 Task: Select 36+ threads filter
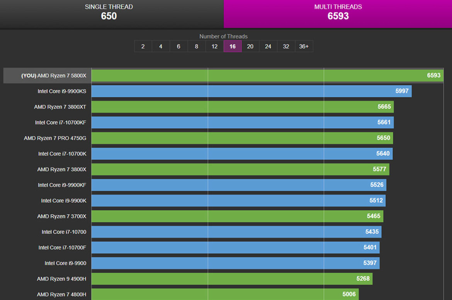coord(304,46)
